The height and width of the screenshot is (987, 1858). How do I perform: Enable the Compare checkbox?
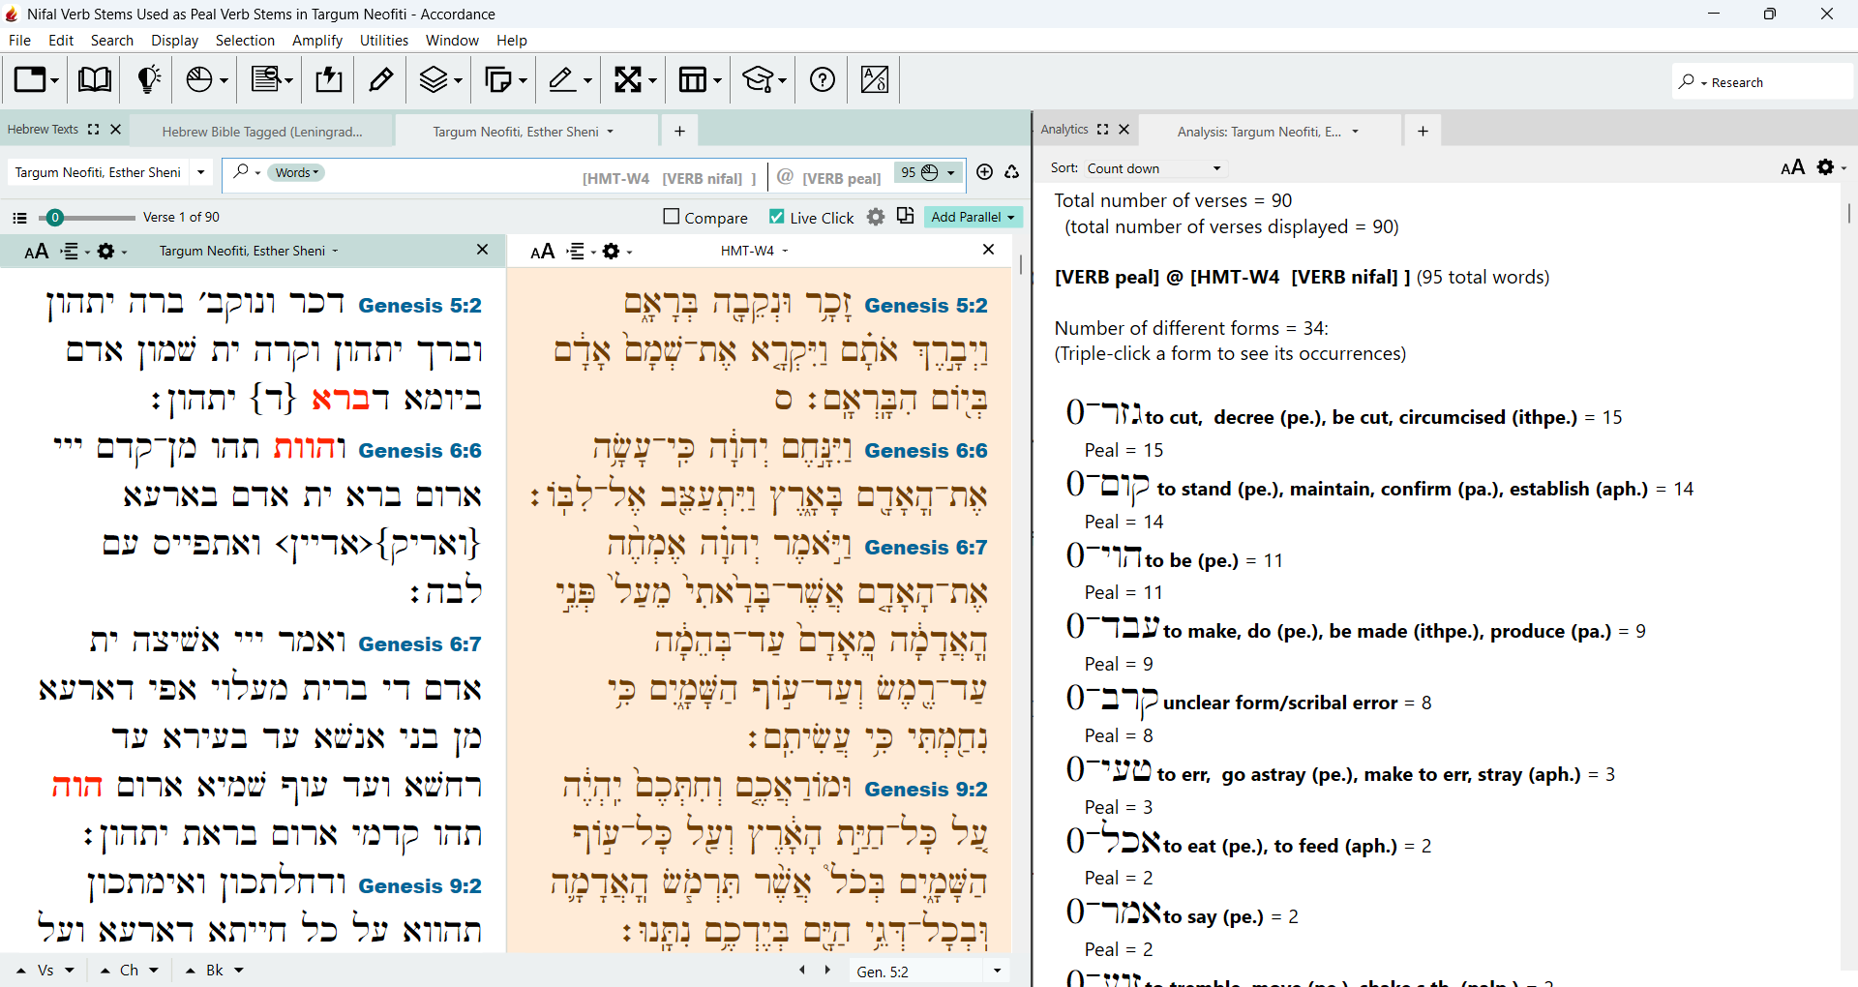coord(672,217)
